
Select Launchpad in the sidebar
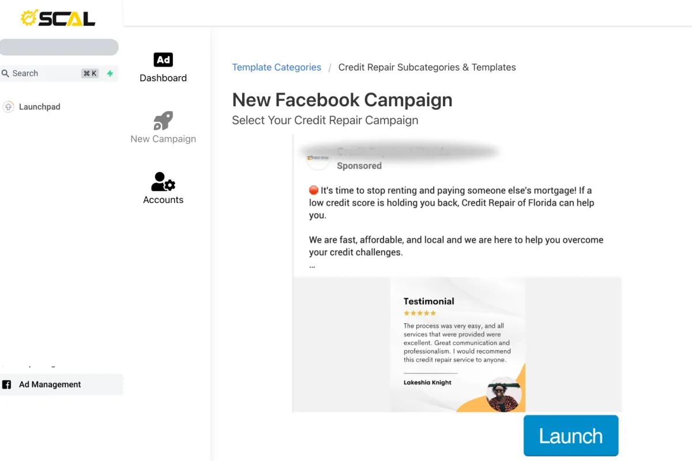39,107
